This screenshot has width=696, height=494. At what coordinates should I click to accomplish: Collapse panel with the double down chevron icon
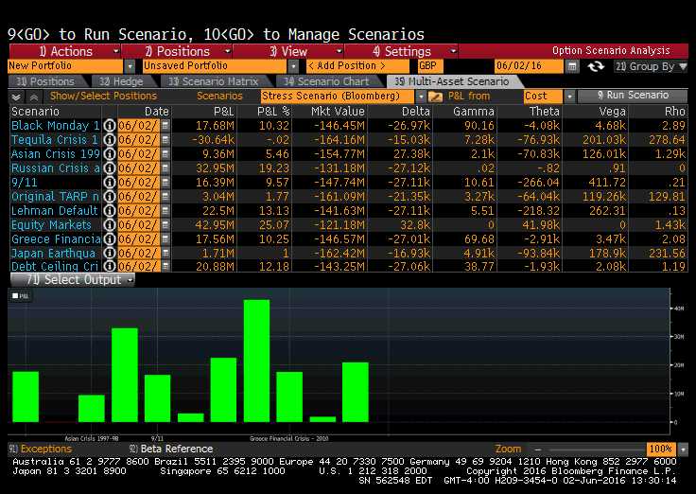16,97
